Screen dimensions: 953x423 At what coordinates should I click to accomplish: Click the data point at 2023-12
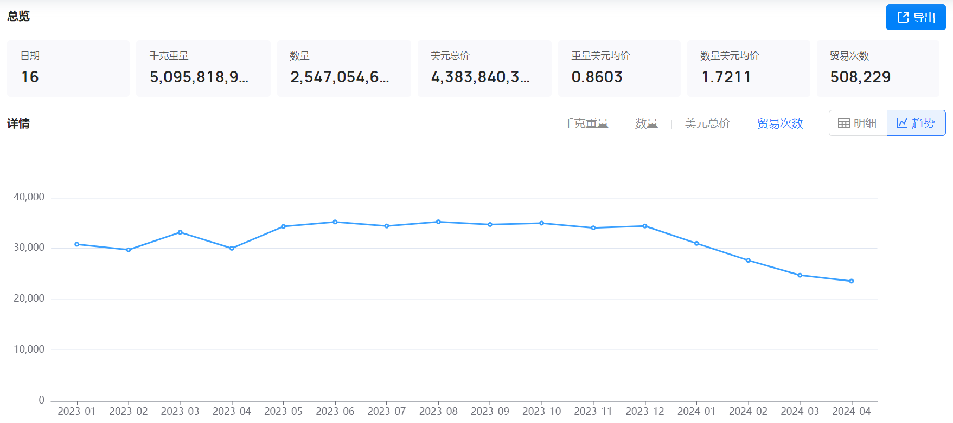[645, 226]
